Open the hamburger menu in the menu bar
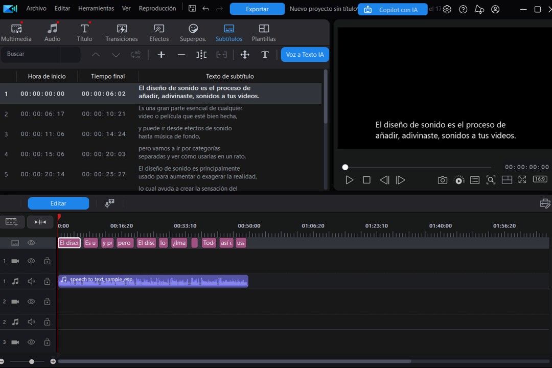This screenshot has width=552, height=368. (x=9, y=9)
